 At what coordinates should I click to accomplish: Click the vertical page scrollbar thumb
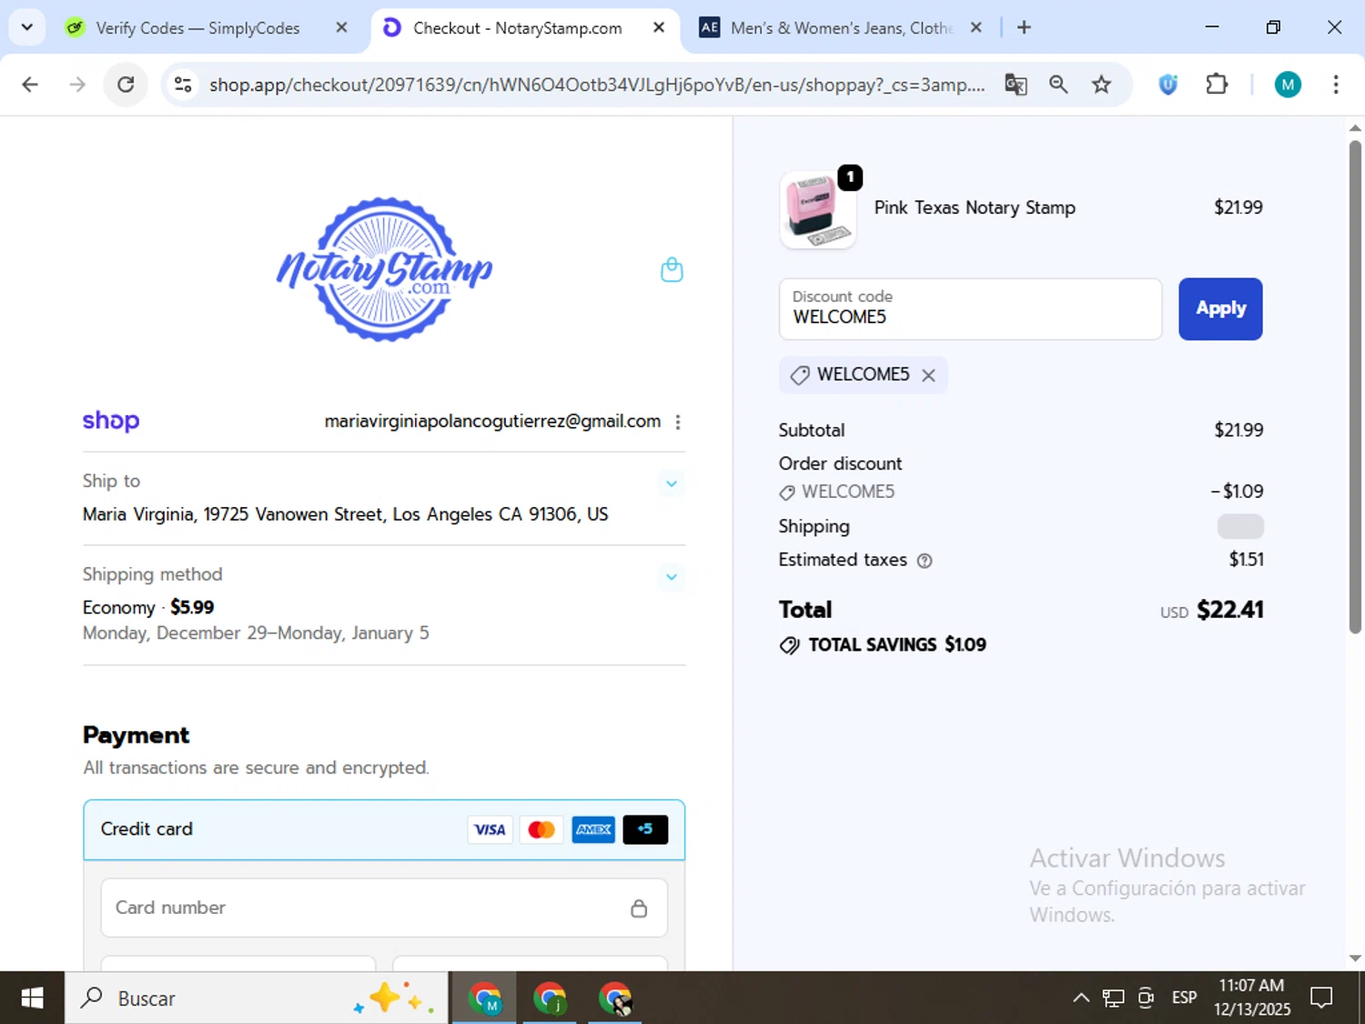click(1355, 386)
